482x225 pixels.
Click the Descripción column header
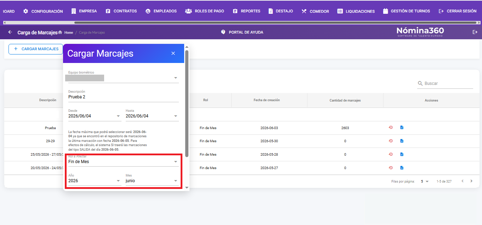click(48, 100)
